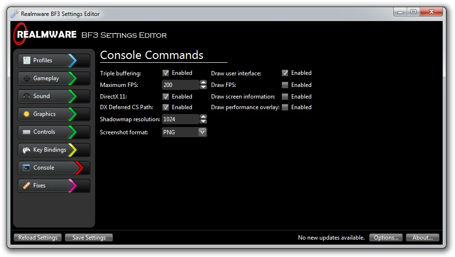Go to the Graphics section
Viewport: 455px width, 257px height.
[x=54, y=114]
